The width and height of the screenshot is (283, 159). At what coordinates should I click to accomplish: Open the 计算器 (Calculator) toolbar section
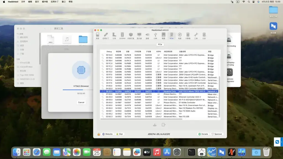click(188, 36)
